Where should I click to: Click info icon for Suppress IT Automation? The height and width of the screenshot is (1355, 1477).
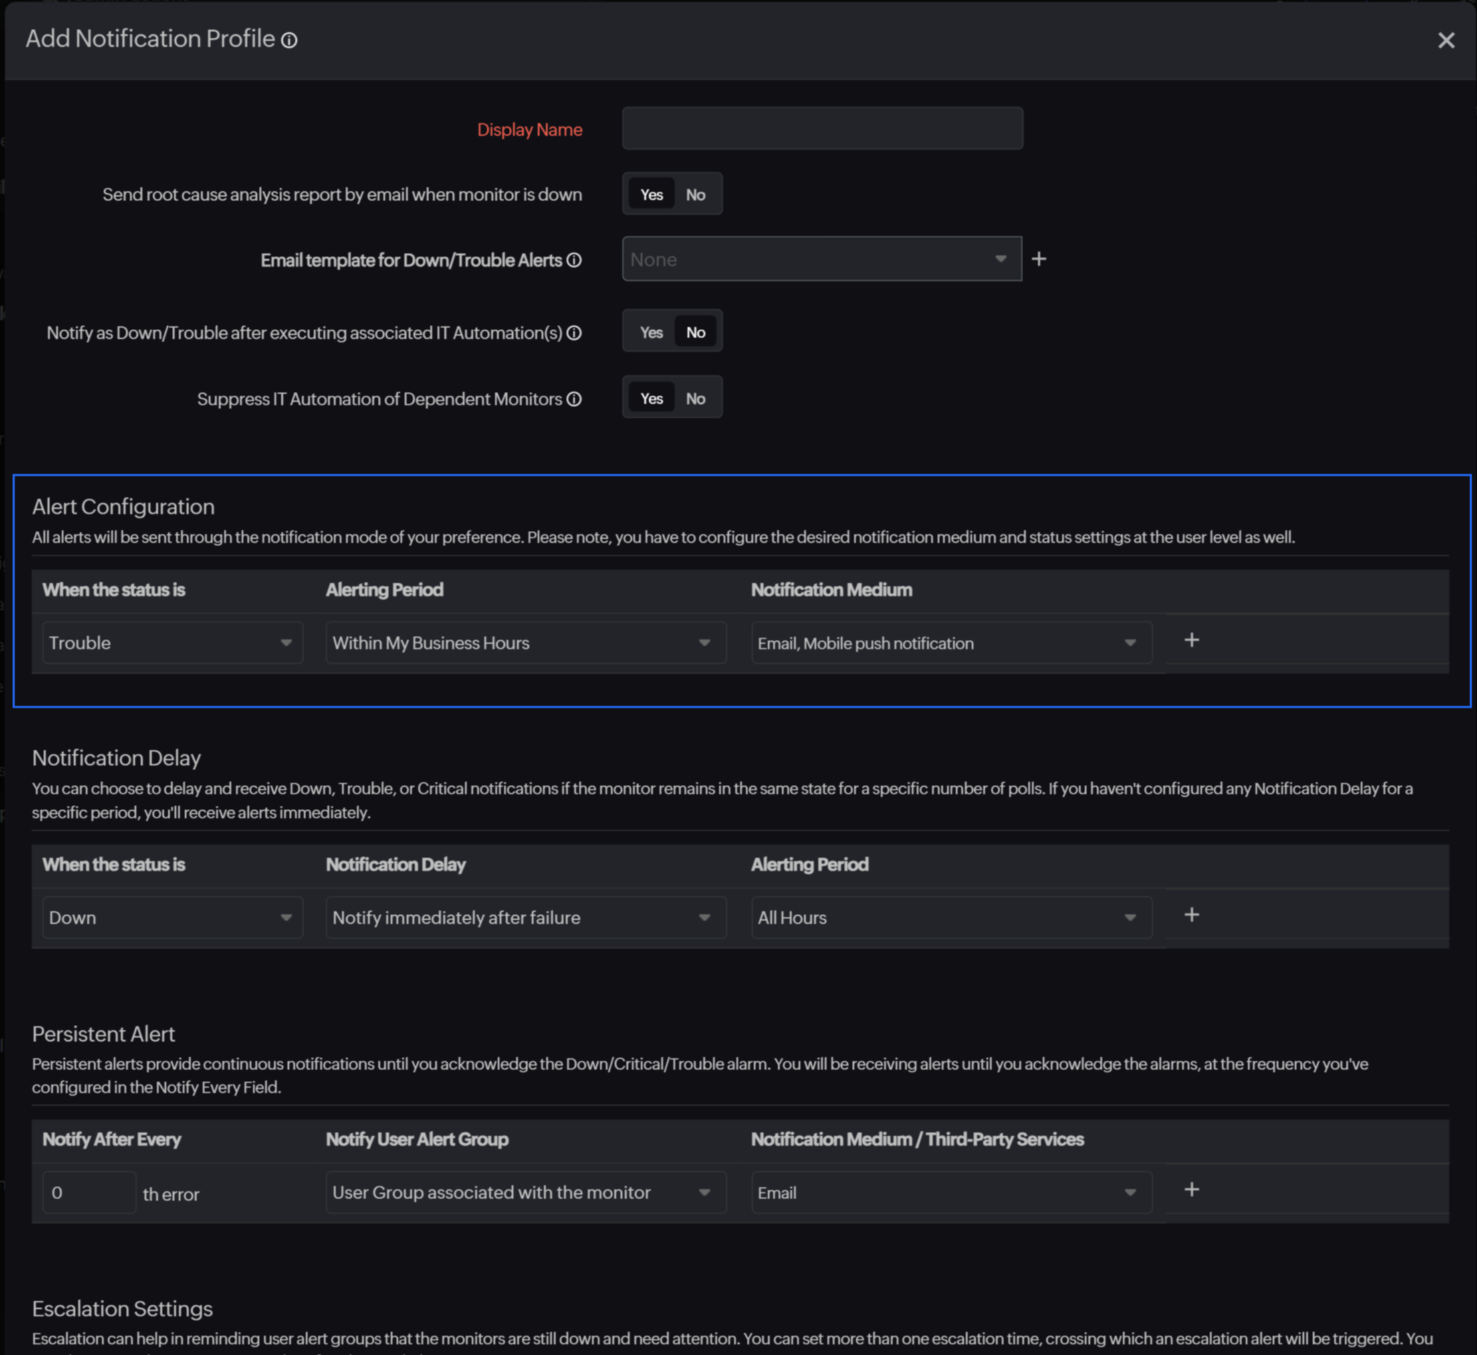click(x=574, y=399)
